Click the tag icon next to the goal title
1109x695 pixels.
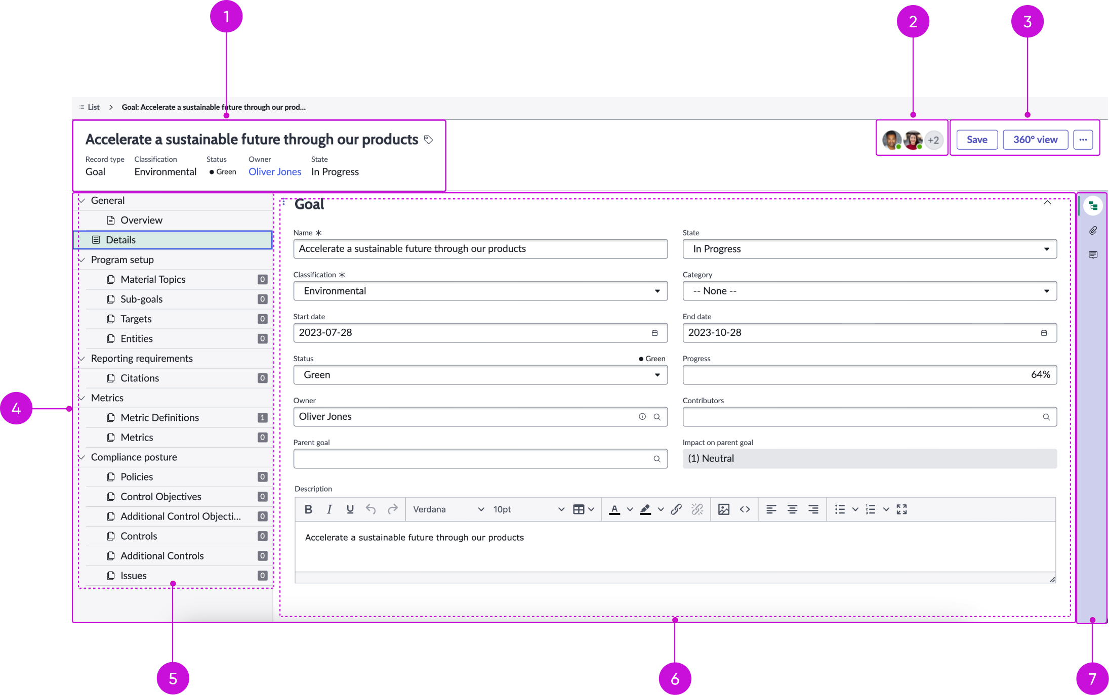pos(429,140)
